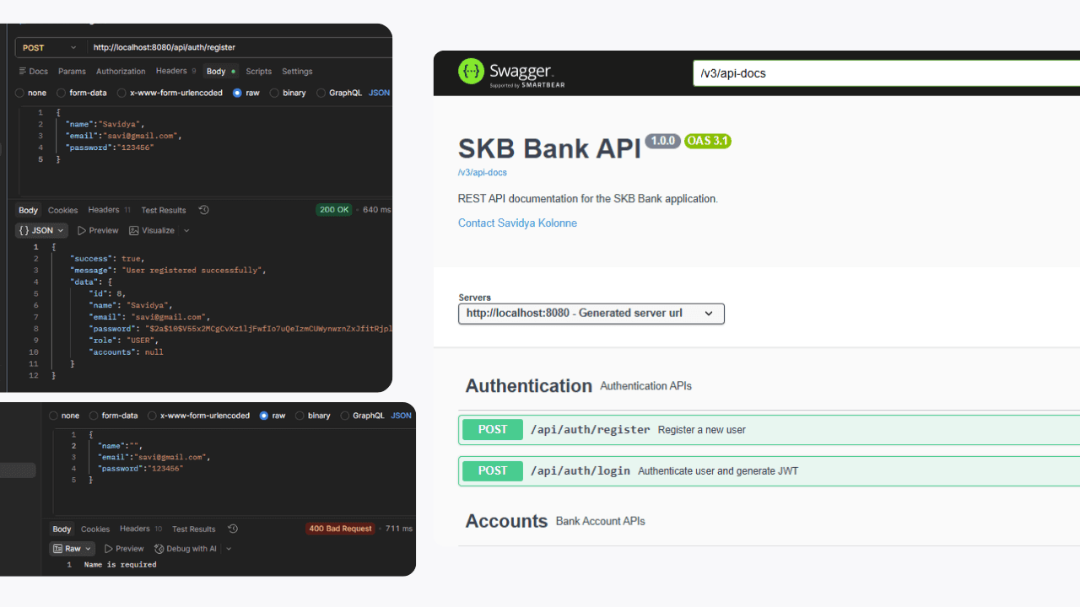1080x607 pixels.
Task: Click the Postman request URL field
Action: coord(240,48)
